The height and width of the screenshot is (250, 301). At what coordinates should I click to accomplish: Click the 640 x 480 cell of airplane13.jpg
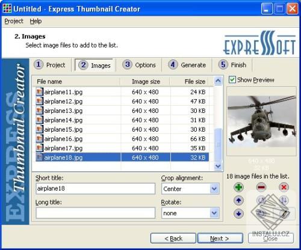click(145, 111)
